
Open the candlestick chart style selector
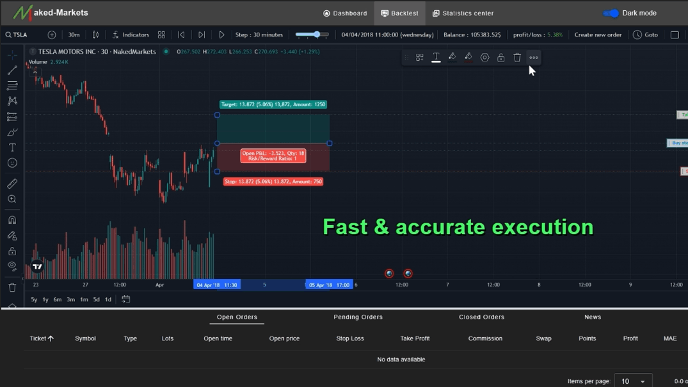pyautogui.click(x=95, y=35)
